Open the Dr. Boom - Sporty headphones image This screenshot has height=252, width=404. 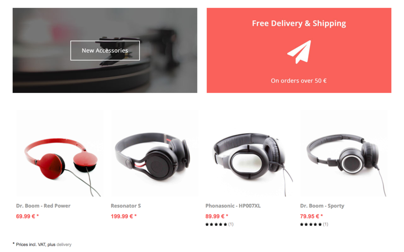[344, 154]
